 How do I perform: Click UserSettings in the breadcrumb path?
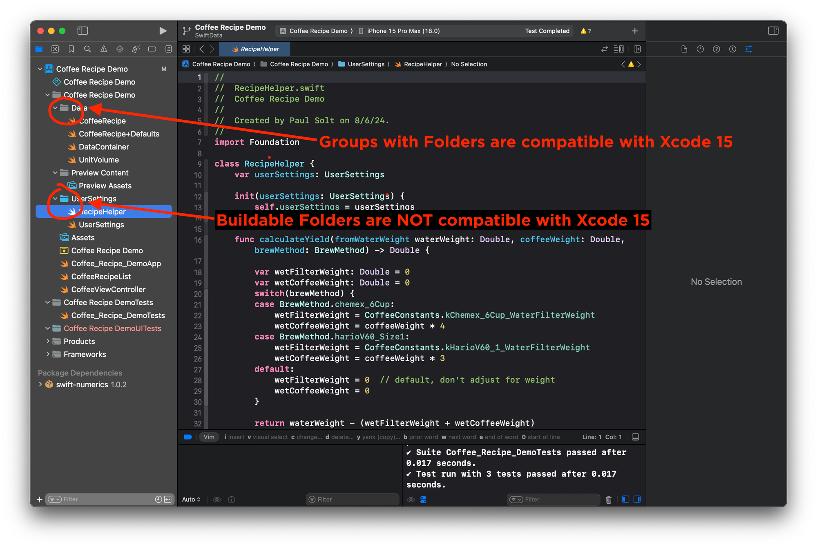point(366,64)
